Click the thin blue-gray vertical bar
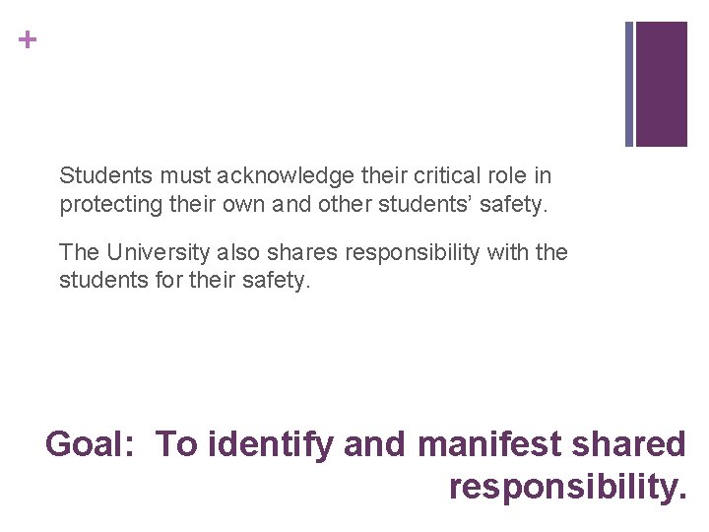Viewport: 709px width, 532px height. 629,84
